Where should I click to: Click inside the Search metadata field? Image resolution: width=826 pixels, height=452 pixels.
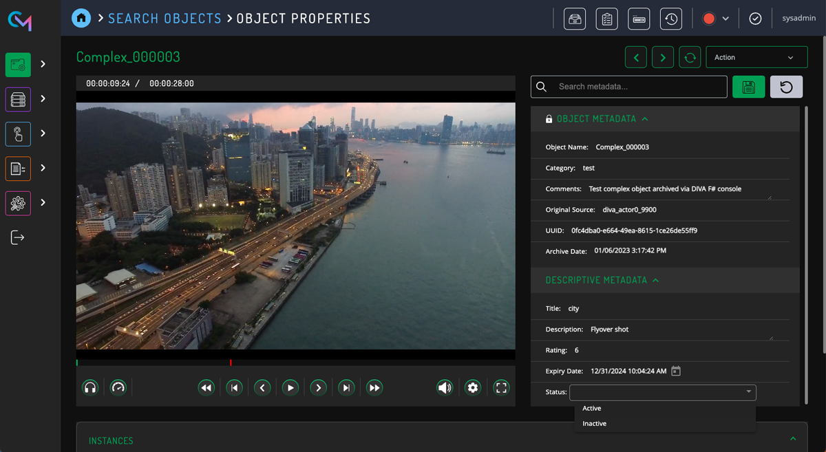[x=628, y=87]
